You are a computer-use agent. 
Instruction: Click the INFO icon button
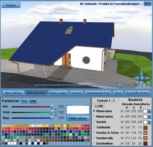pyautogui.click(x=148, y=3)
